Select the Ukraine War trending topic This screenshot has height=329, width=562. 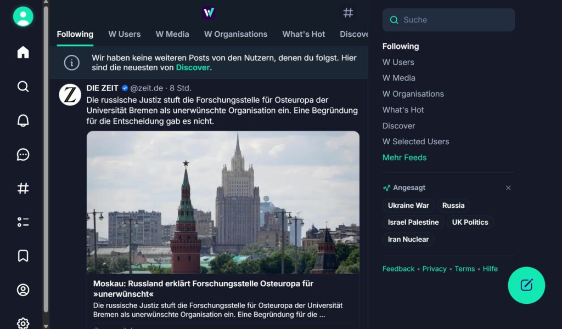[408, 206]
